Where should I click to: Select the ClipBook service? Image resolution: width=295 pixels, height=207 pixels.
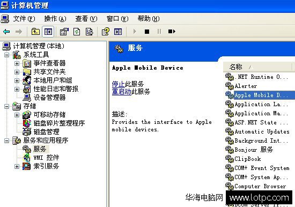click(x=243, y=159)
